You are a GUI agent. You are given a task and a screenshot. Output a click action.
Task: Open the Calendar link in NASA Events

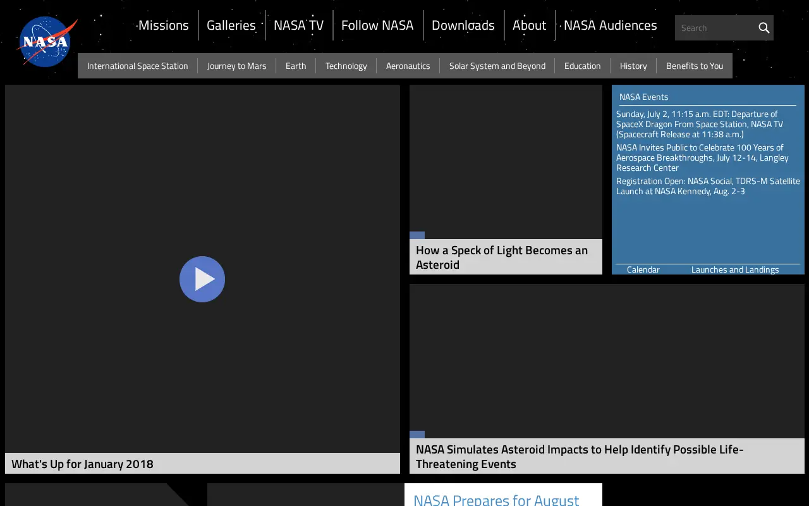pos(643,269)
